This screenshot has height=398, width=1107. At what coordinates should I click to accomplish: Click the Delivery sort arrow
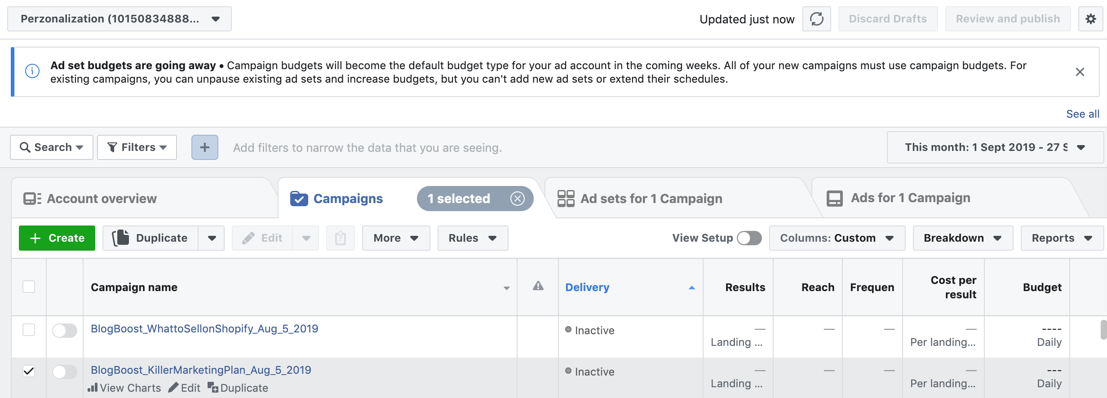691,287
